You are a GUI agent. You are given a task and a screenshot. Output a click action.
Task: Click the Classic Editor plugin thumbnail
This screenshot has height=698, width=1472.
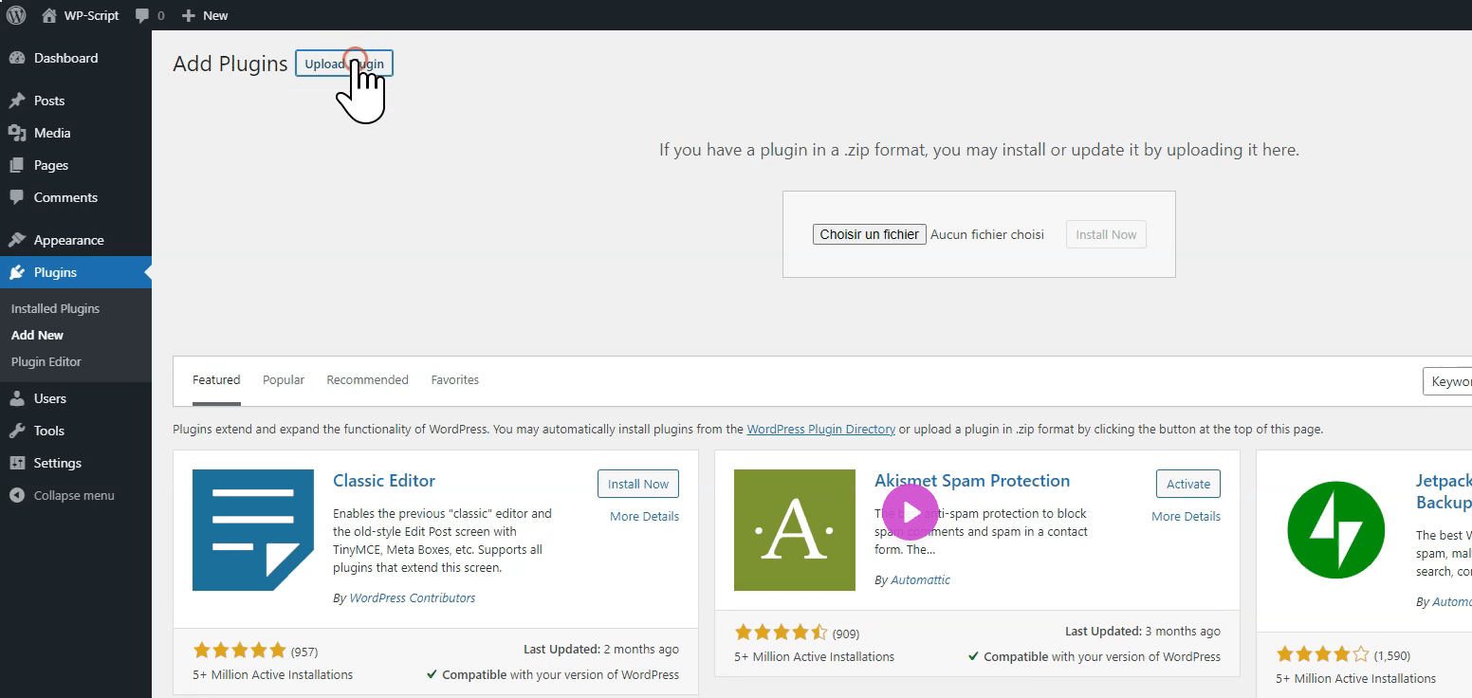pos(253,530)
